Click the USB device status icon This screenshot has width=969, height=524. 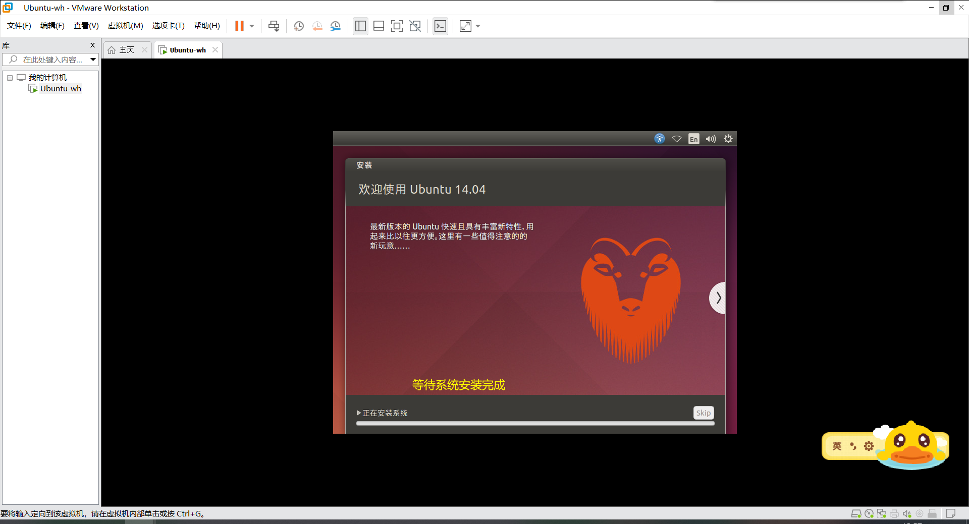[932, 514]
